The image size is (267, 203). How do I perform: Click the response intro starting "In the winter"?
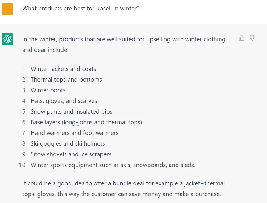[x=124, y=39]
